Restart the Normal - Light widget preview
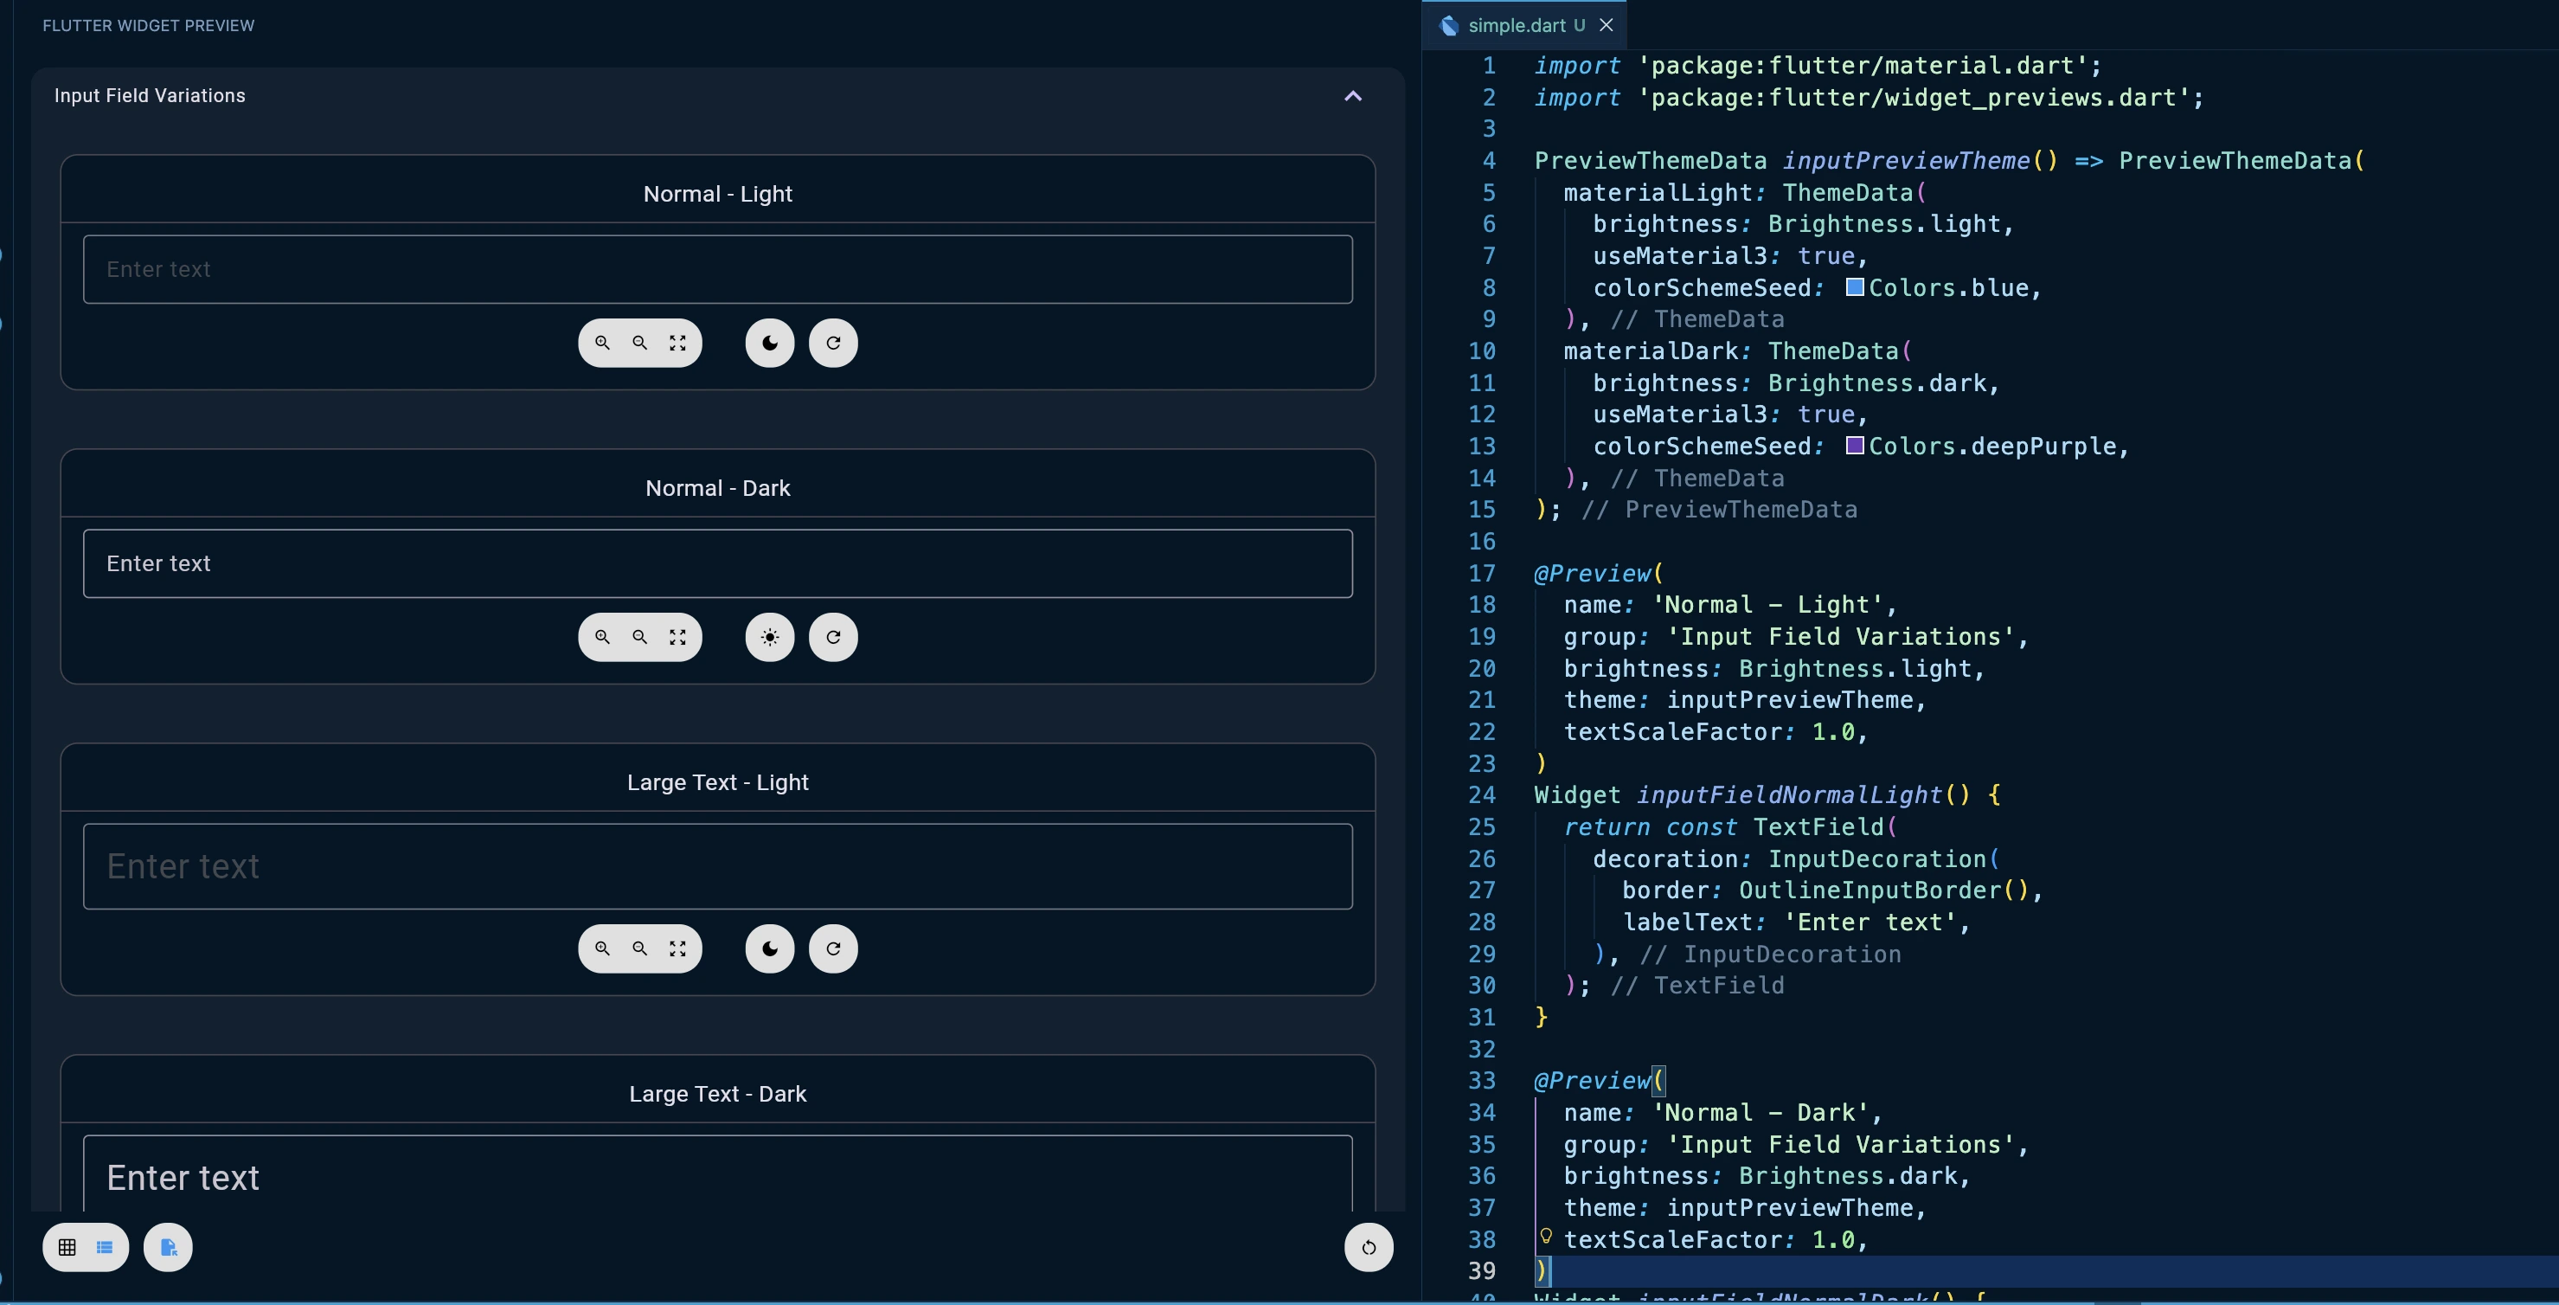Screen dimensions: 2559x1305 pyautogui.click(x=833, y=342)
